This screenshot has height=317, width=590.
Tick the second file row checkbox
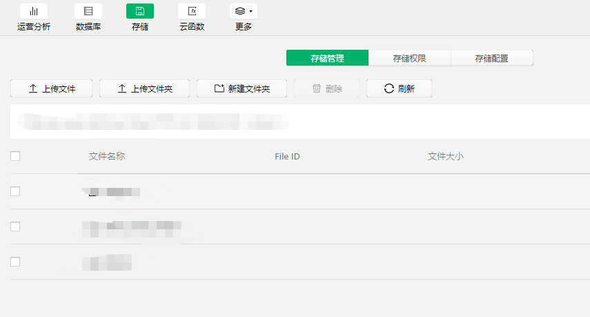(x=15, y=227)
